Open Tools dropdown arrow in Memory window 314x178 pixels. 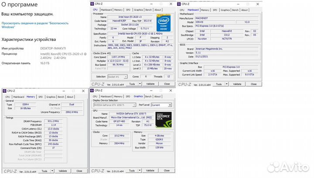click(x=52, y=171)
